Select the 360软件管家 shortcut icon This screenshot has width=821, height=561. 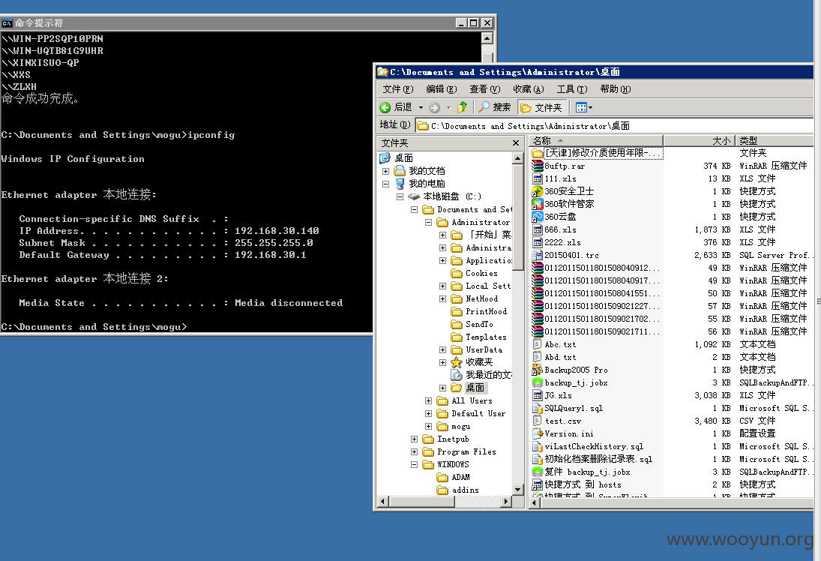[537, 204]
